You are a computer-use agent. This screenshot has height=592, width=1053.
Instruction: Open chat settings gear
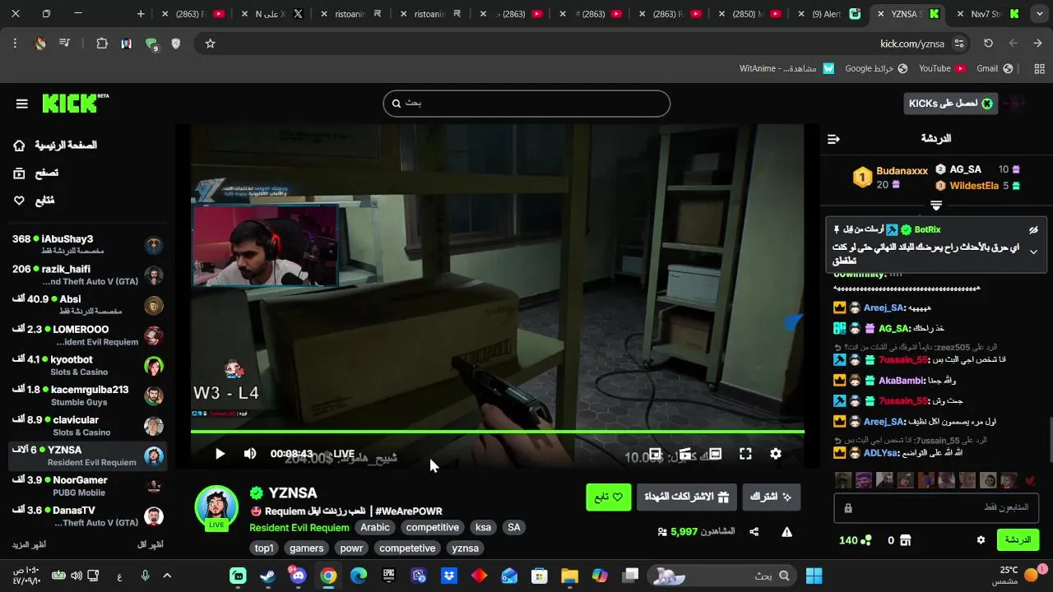[x=981, y=540]
